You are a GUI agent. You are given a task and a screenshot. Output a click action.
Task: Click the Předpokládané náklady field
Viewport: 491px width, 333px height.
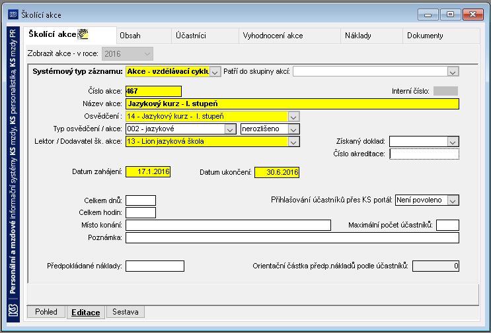click(155, 266)
